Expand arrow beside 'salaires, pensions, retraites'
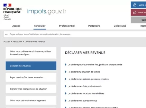This screenshot has height=108, width=146. [x=66, y=79]
